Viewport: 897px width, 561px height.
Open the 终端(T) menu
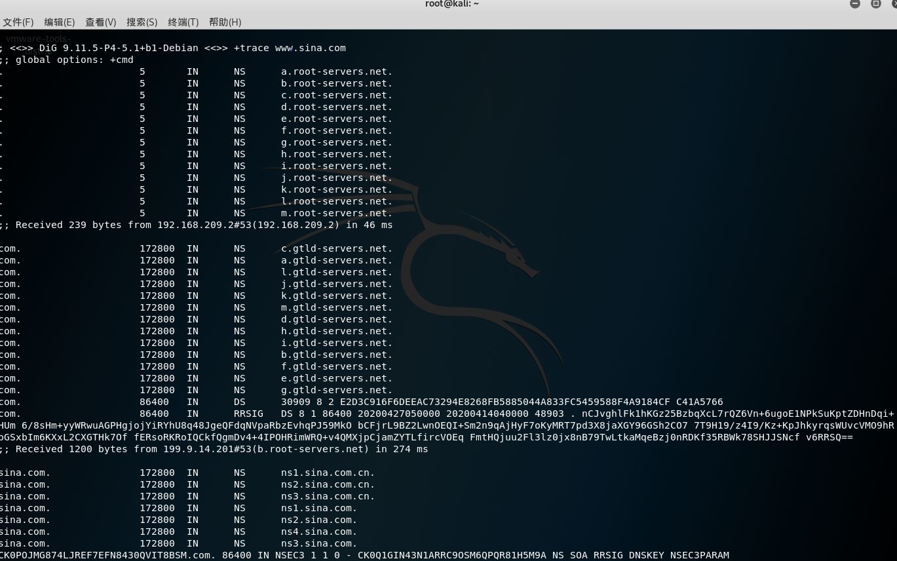tap(183, 22)
